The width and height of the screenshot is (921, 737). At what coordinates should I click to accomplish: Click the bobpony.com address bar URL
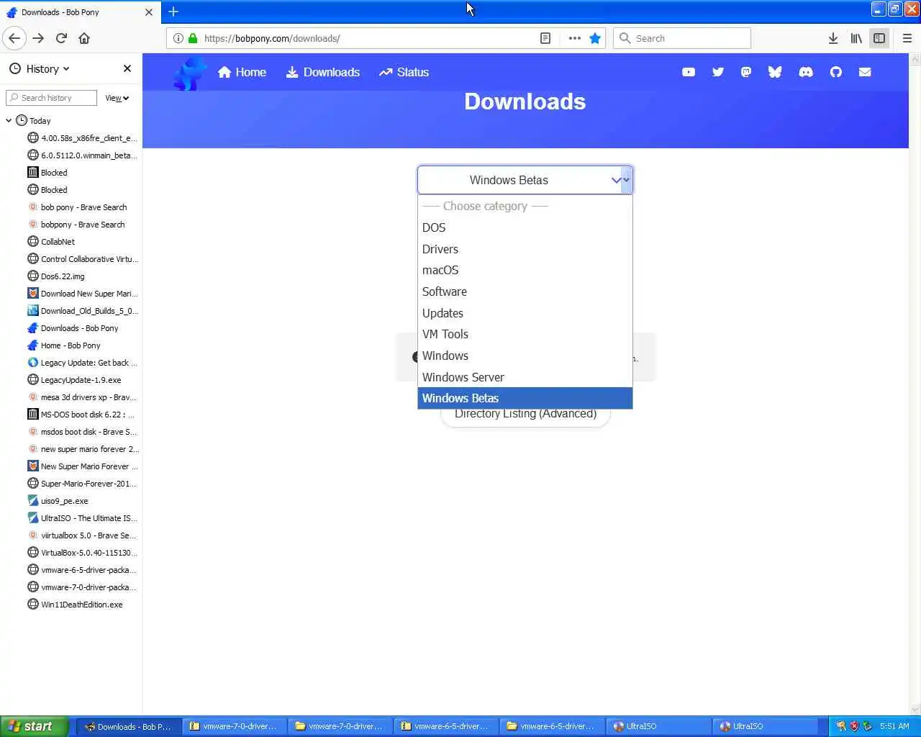pos(272,38)
